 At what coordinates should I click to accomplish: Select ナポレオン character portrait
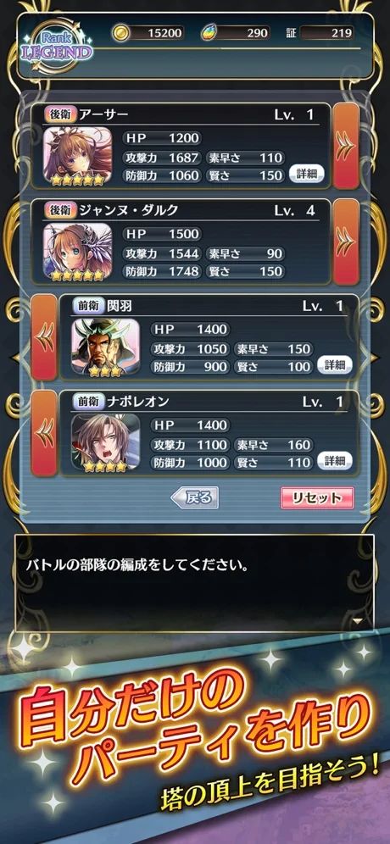(106, 444)
